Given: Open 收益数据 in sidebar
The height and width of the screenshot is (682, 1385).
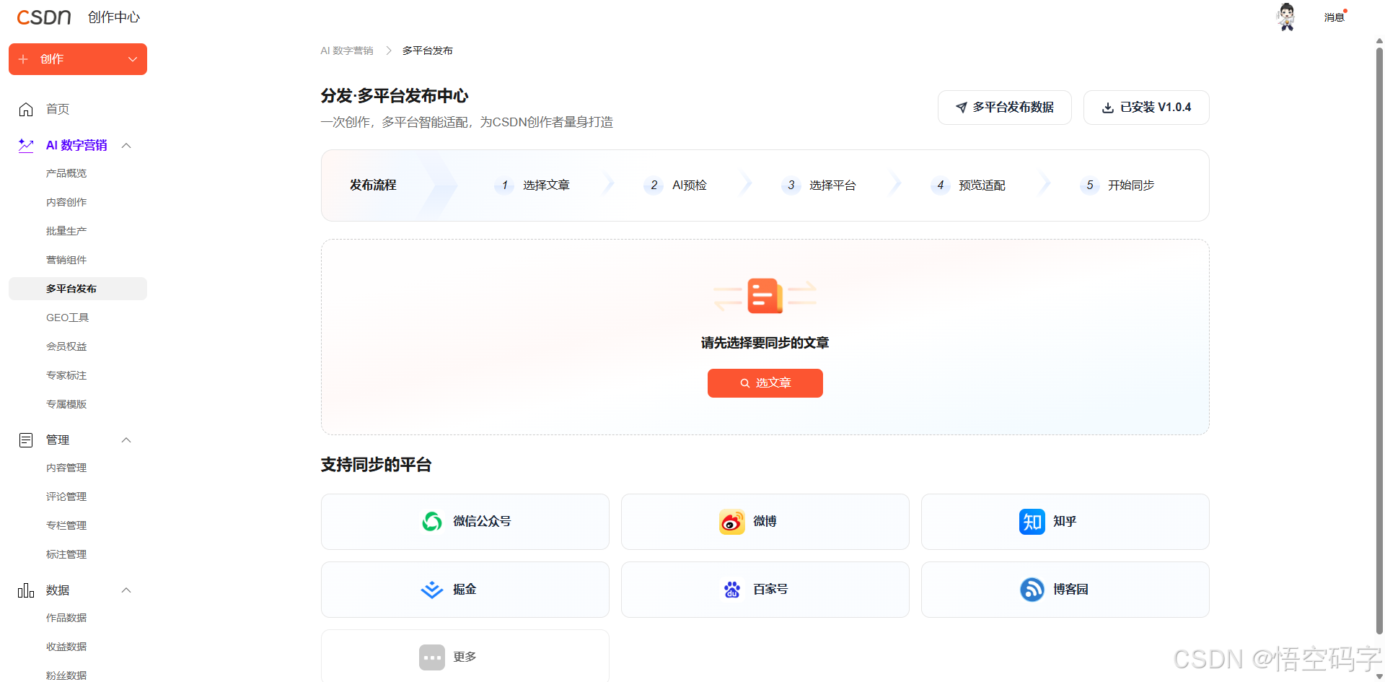Looking at the screenshot, I should pyautogui.click(x=66, y=647).
